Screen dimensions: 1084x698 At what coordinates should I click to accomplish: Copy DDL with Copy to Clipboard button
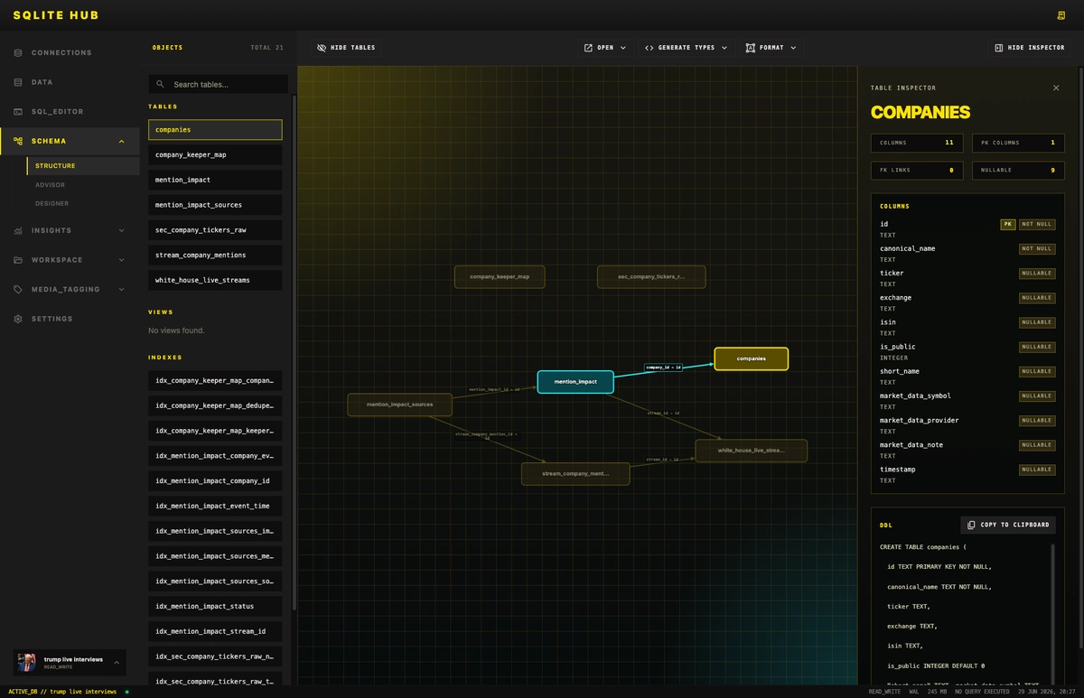point(1008,525)
